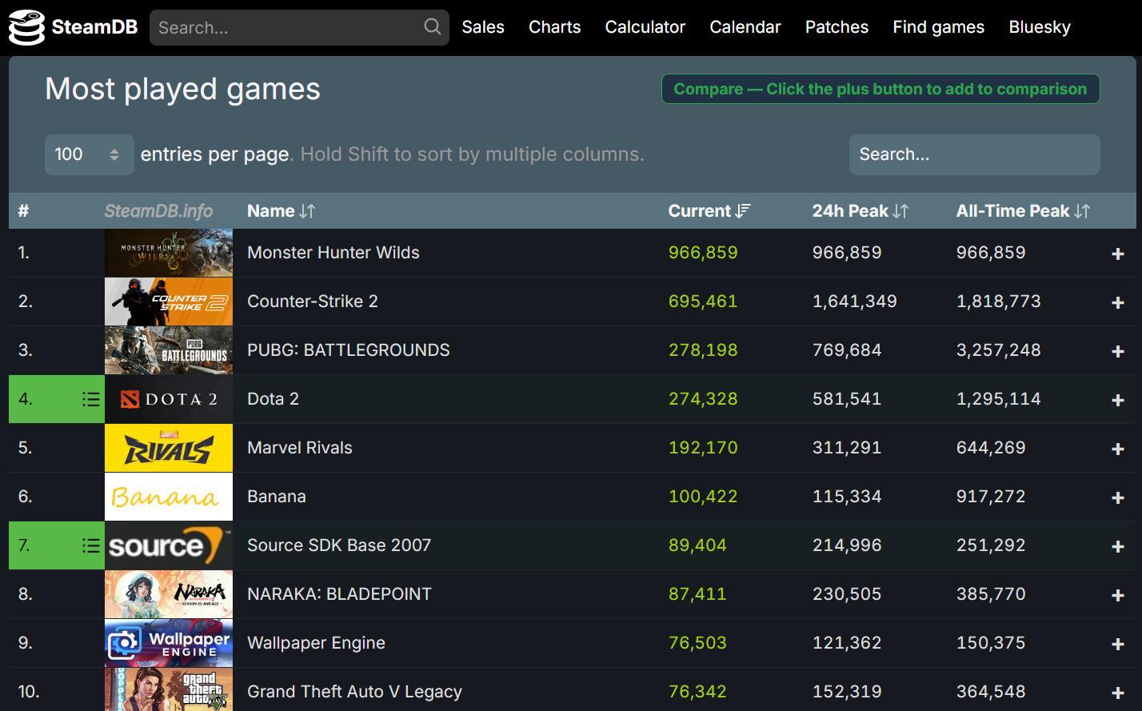The width and height of the screenshot is (1142, 711).
Task: Add Counter-Strike 2 to comparison
Action: 1117,302
